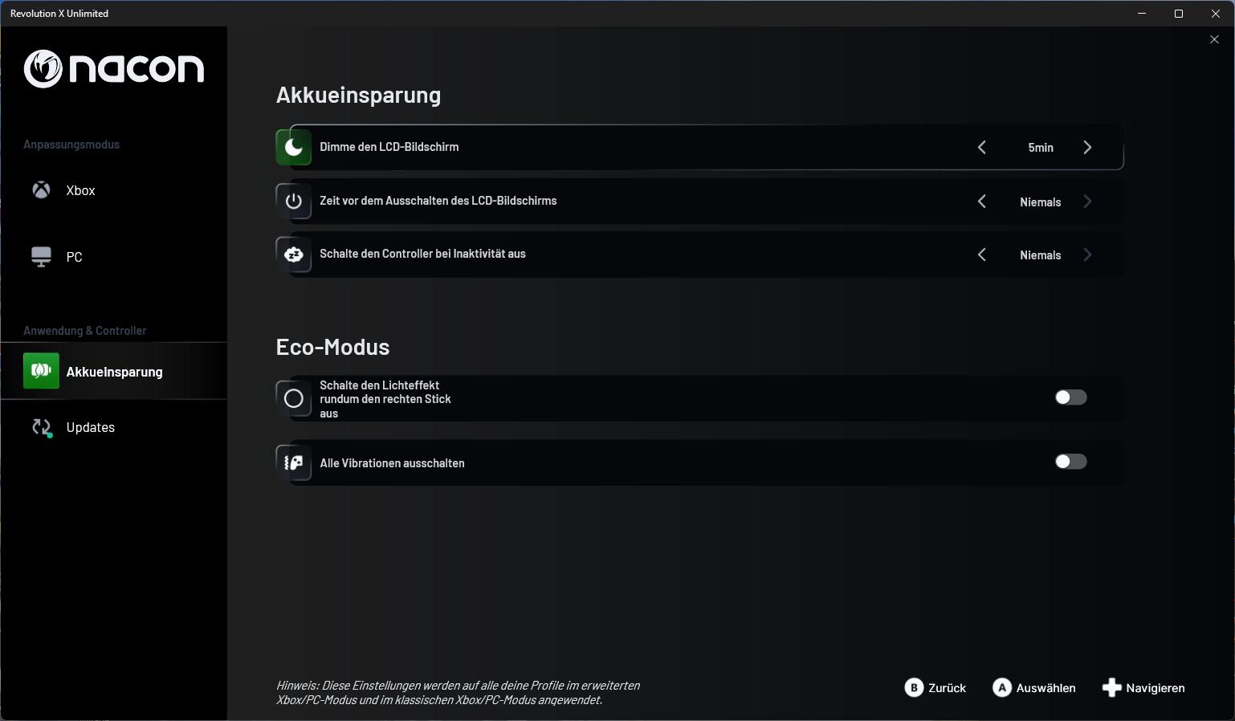The image size is (1235, 721).
Task: Open the Updates section
Action: [90, 428]
